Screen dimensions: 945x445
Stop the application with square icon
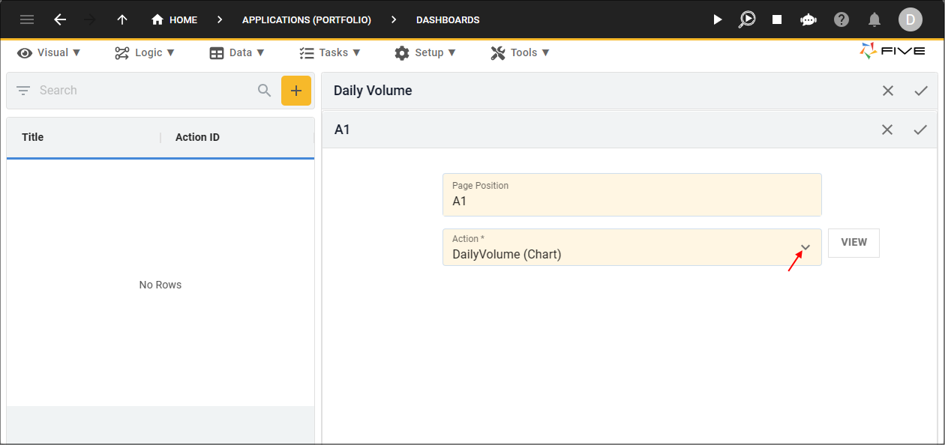[x=777, y=19]
